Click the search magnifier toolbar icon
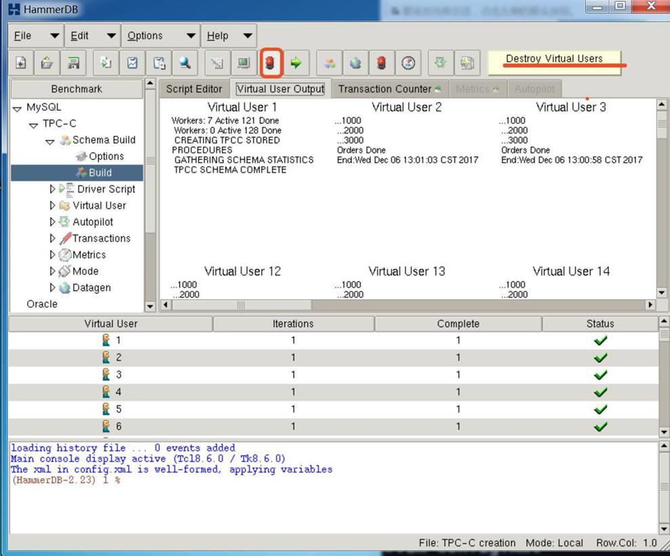670x556 pixels. 184,63
